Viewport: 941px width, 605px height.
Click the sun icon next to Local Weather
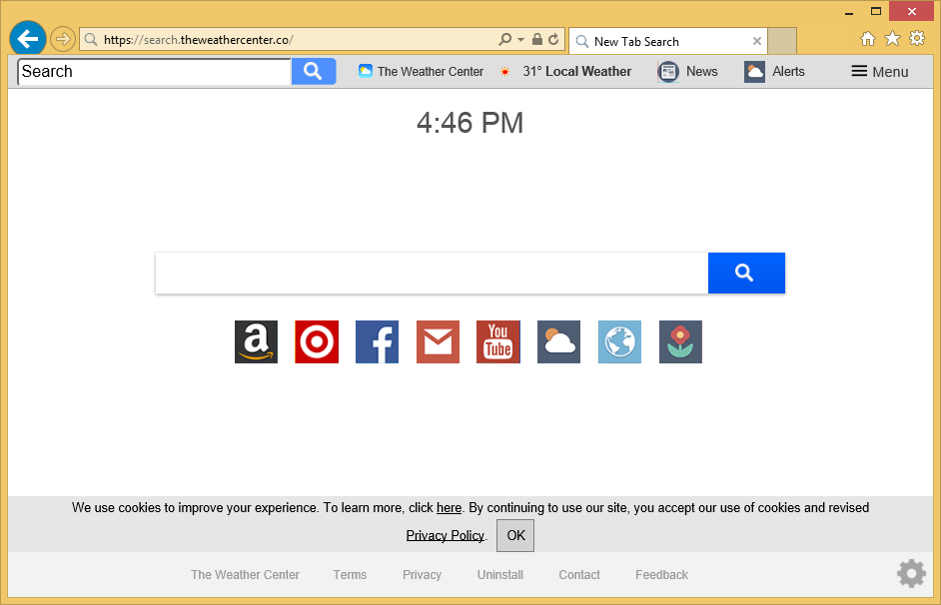(x=505, y=71)
